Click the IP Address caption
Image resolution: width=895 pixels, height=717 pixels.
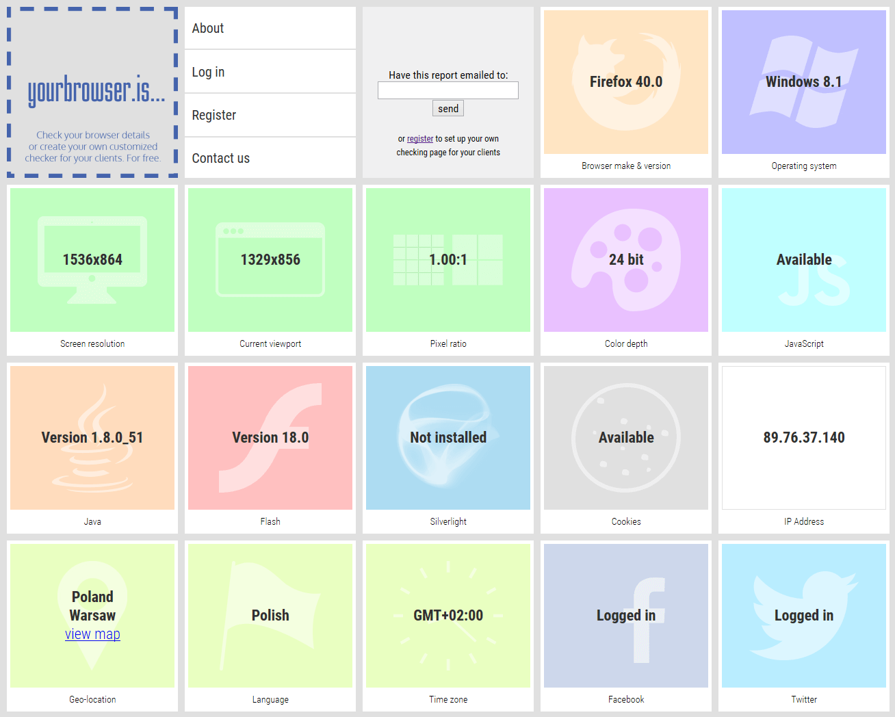pyautogui.click(x=804, y=522)
